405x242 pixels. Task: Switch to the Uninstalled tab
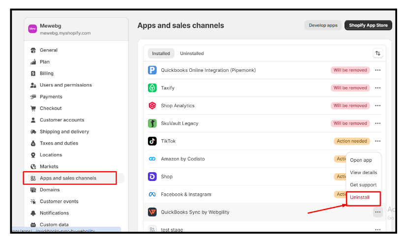(x=192, y=54)
